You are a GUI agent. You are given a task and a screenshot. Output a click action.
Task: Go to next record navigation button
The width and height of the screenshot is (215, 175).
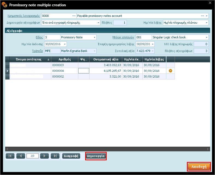point(44,156)
